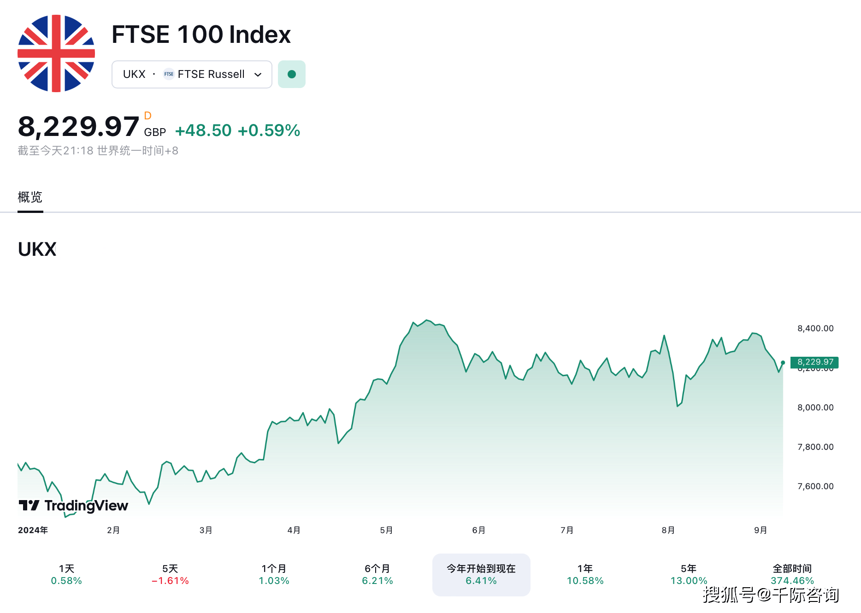The image size is (861, 613).
Task: Click the small FTSE Russell logo icon
Action: click(x=169, y=74)
